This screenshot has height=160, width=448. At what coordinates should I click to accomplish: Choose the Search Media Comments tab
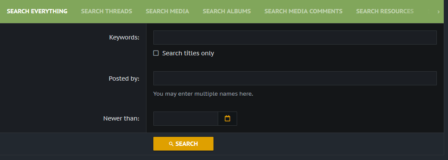point(303,12)
